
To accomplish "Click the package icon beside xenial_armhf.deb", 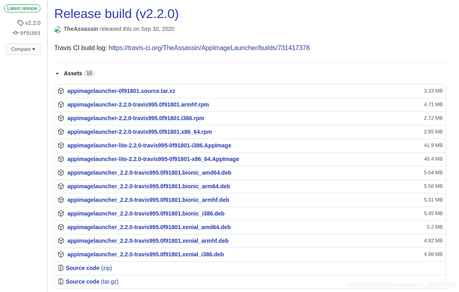I will tap(61, 241).
